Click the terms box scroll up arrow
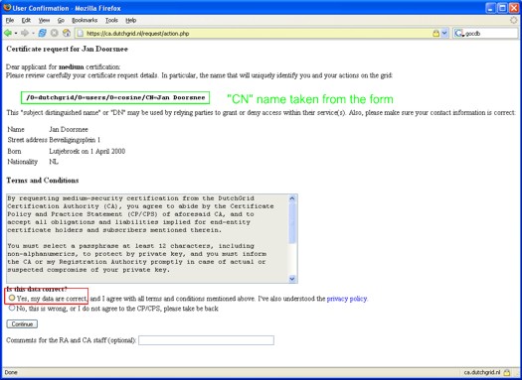522x380 pixels. pos(292,198)
